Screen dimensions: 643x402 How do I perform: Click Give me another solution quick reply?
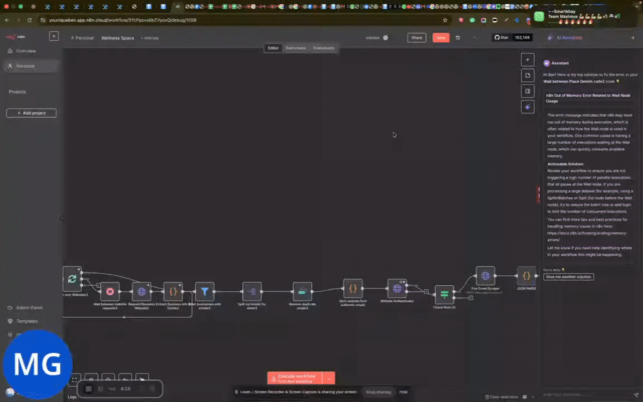(x=568, y=276)
